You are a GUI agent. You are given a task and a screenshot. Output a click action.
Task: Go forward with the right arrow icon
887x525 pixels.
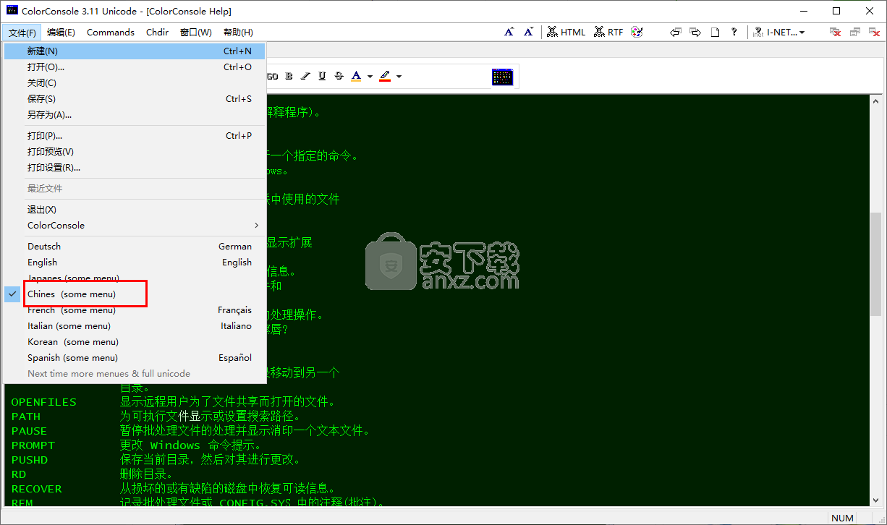[x=695, y=32]
